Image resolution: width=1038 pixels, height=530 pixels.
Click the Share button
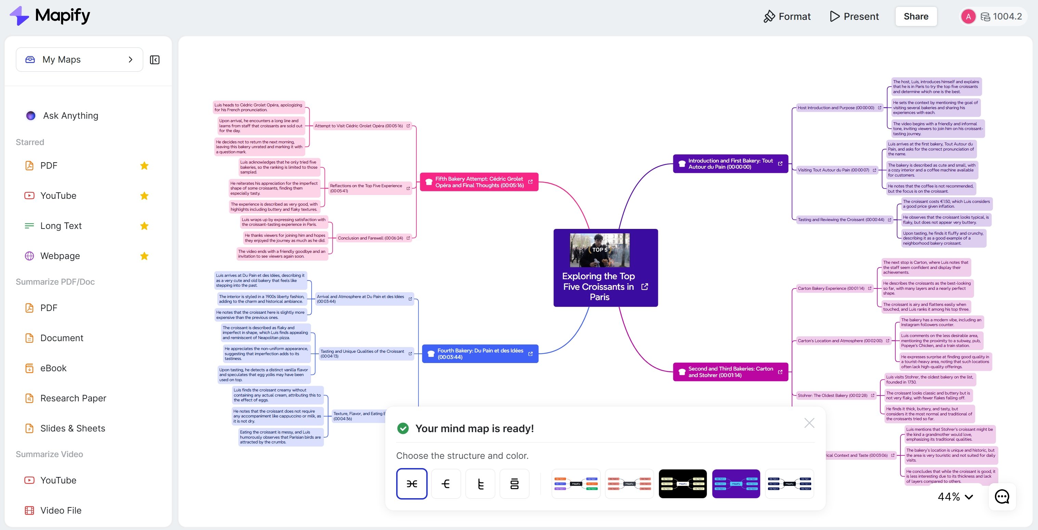click(x=916, y=16)
